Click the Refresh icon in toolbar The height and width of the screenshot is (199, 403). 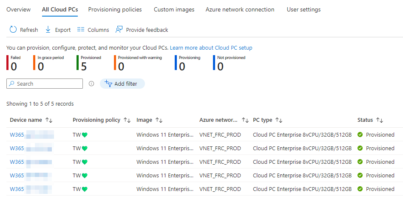point(13,30)
